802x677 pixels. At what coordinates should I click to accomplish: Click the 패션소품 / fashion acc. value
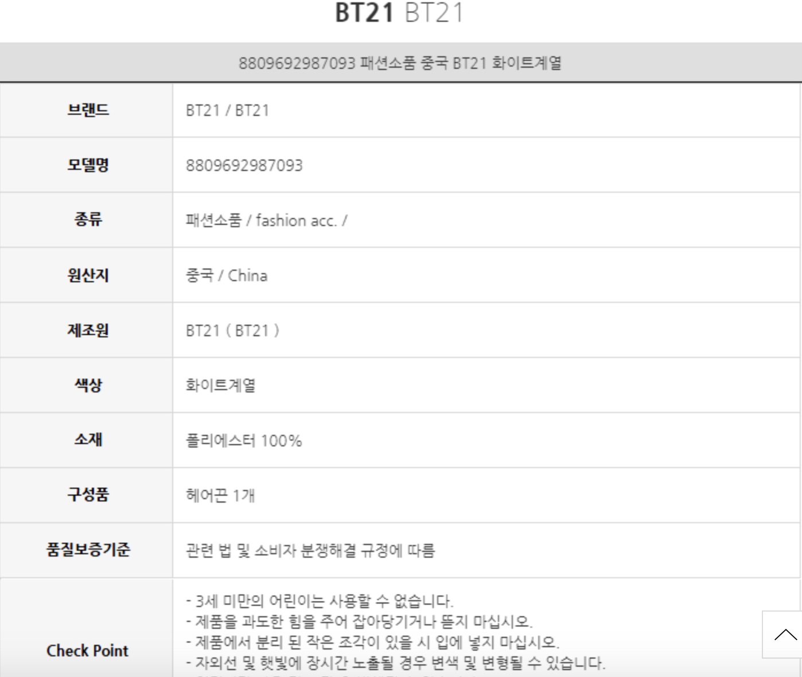266,220
